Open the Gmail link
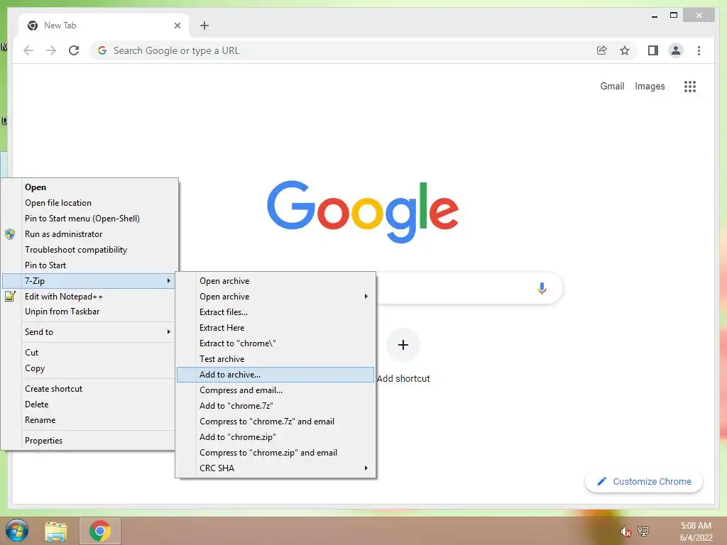 (612, 86)
